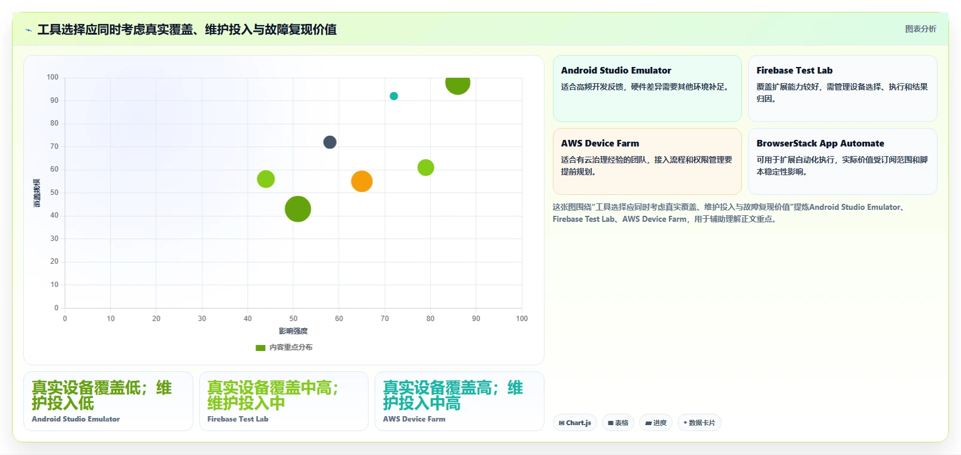This screenshot has height=455, width=961.
Task: Click the large dark green bubble near 50
Action: tap(298, 209)
